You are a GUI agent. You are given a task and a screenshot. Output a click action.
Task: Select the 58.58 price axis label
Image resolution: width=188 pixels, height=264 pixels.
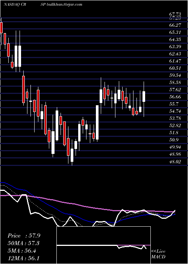pos(175,83)
